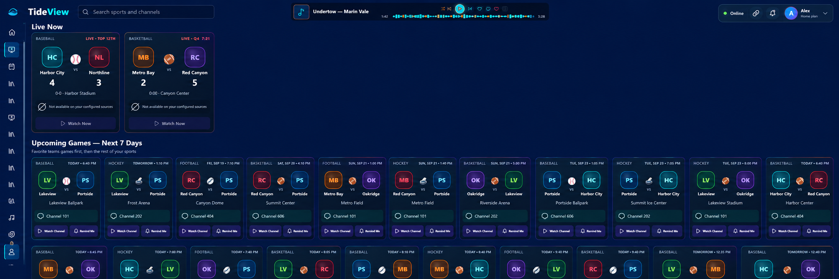Image resolution: width=839 pixels, height=279 pixels.
Task: Set Remind Me for Harbor Center game
Action: coord(817,231)
